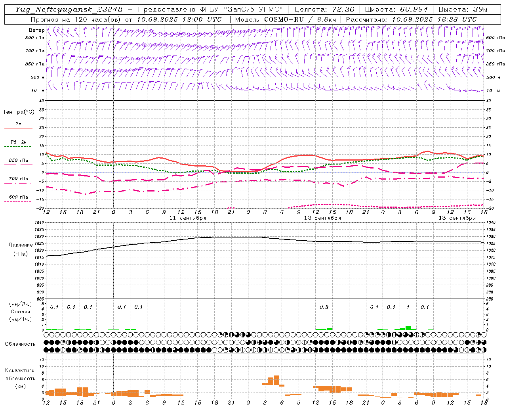The width and height of the screenshot is (507, 406).
Task: Click the tallest orange convective cloud bar
Action: (276, 381)
